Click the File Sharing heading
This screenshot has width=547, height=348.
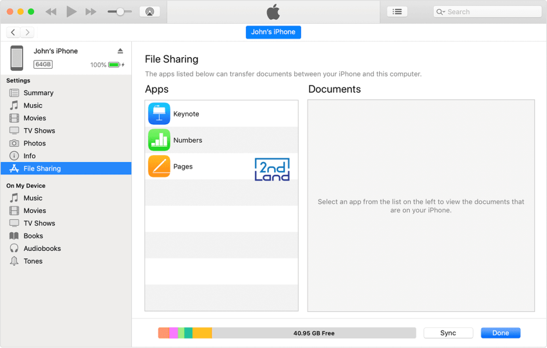172,59
